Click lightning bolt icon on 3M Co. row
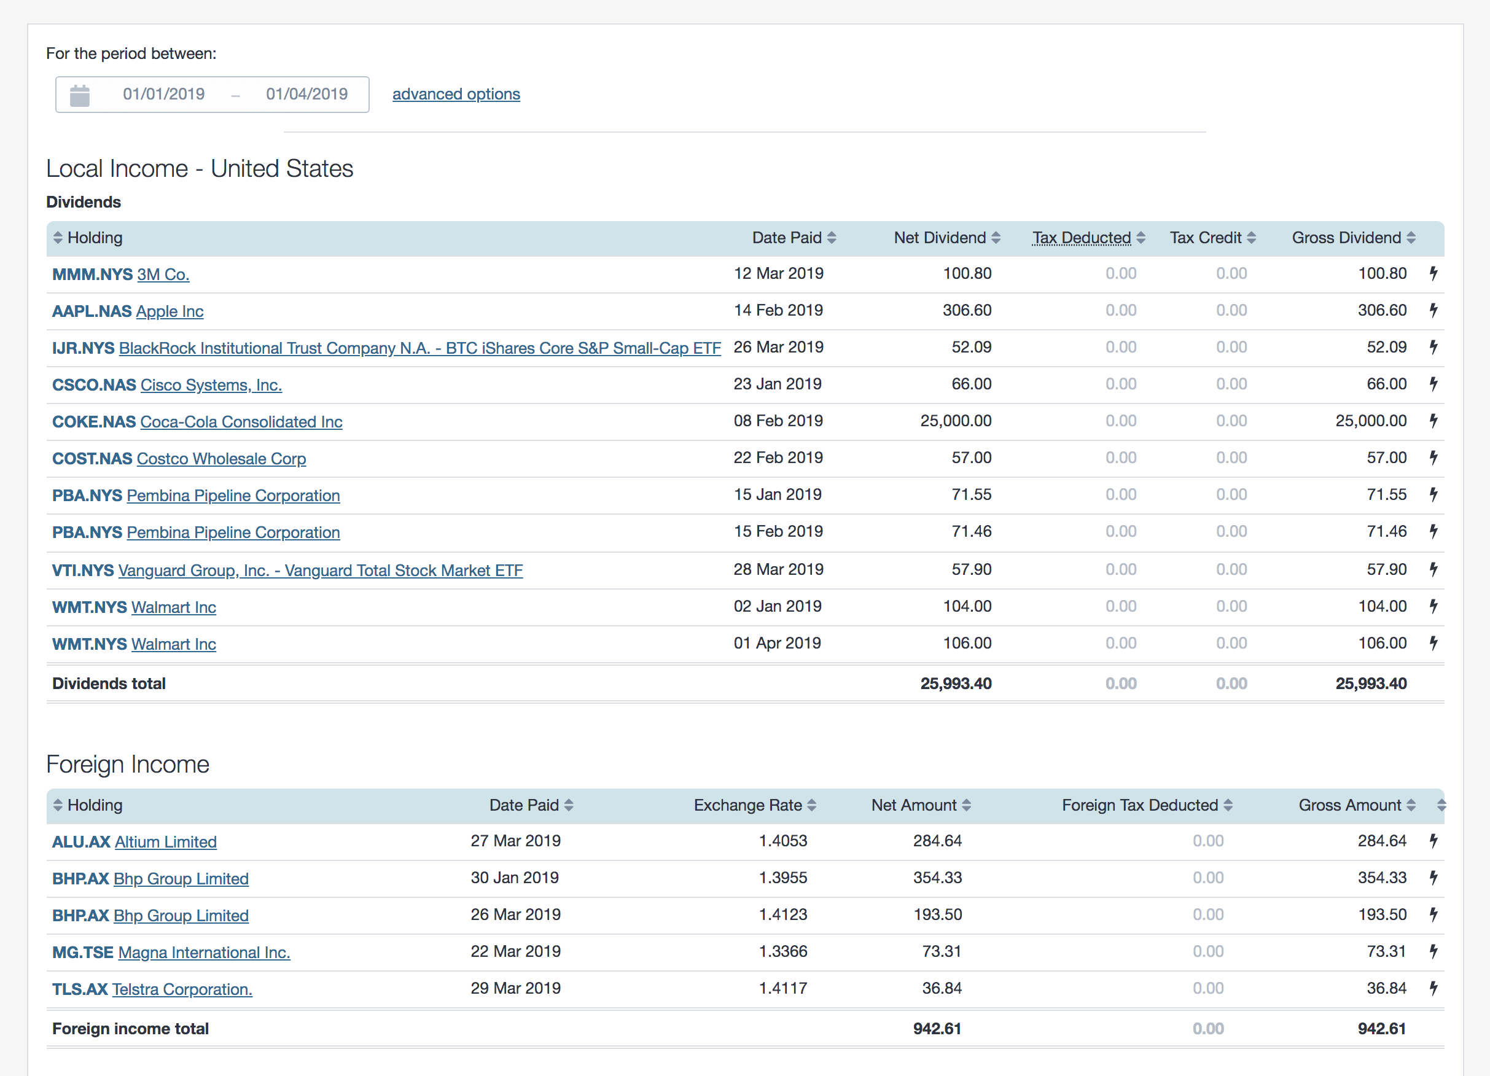 tap(1433, 273)
